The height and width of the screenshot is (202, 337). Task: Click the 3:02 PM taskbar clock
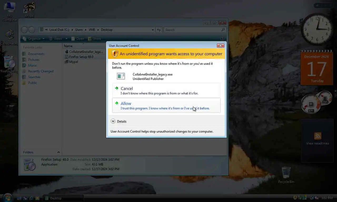point(327,198)
